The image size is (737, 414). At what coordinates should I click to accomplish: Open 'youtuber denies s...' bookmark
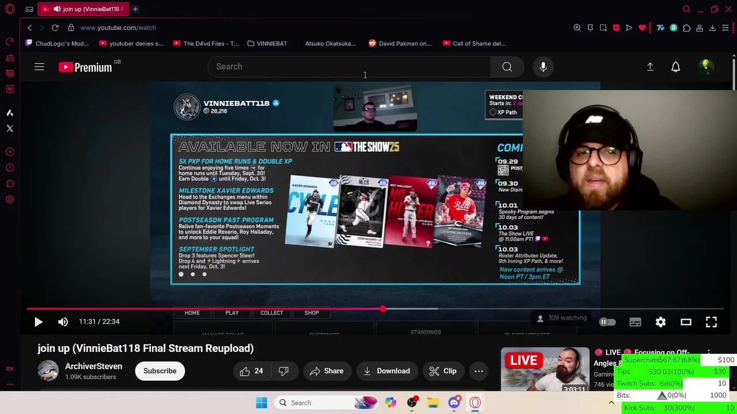(131, 43)
